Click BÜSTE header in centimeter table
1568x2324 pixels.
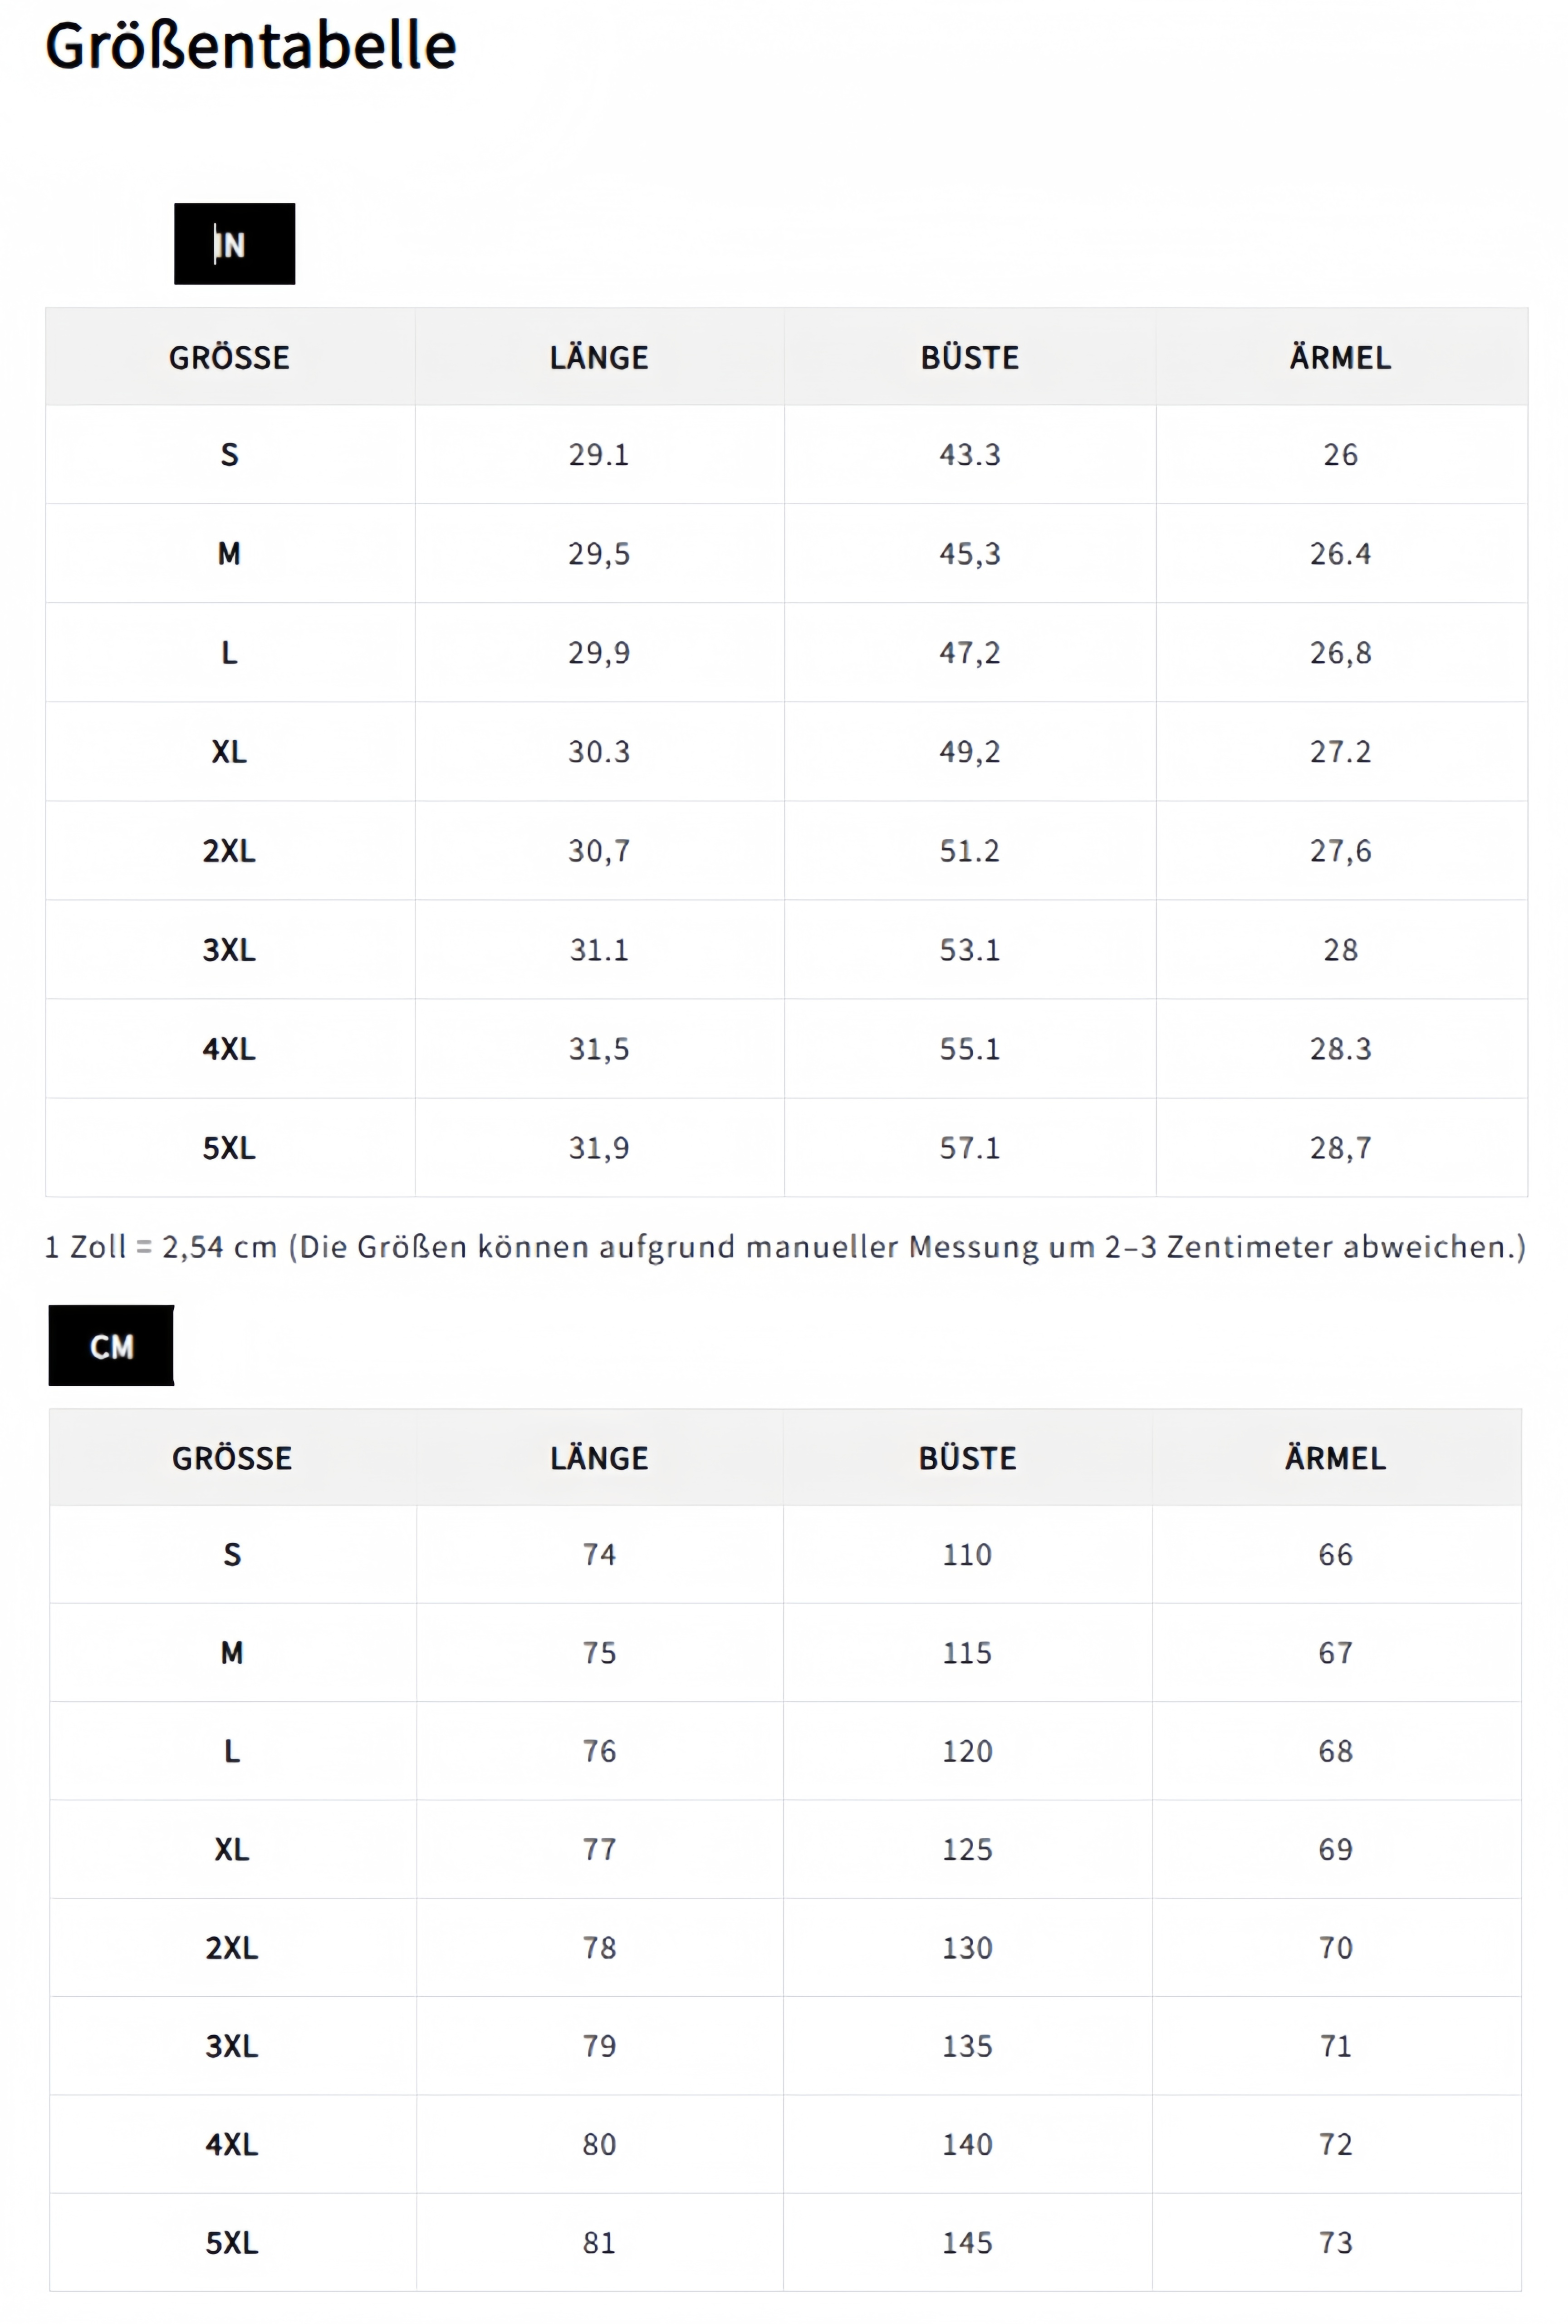[x=967, y=1458]
